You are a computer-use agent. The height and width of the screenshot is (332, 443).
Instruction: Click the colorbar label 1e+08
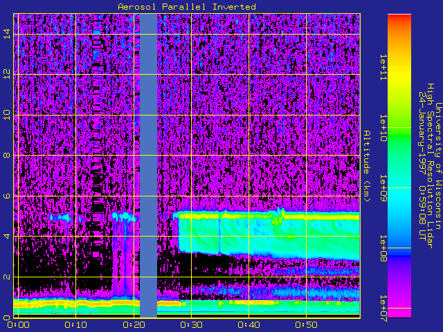[x=383, y=248]
